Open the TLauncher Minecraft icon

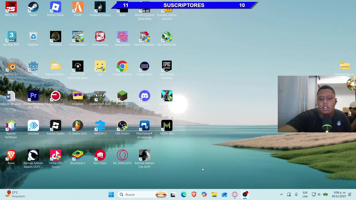[x=122, y=96]
